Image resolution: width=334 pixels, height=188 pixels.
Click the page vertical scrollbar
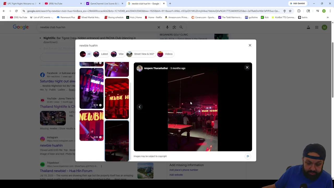coord(332,70)
